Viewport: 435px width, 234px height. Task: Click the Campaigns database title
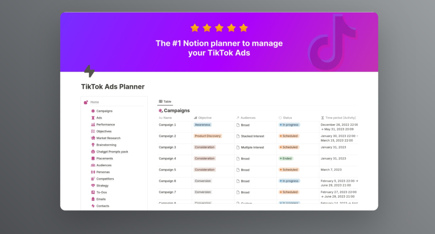(177, 110)
